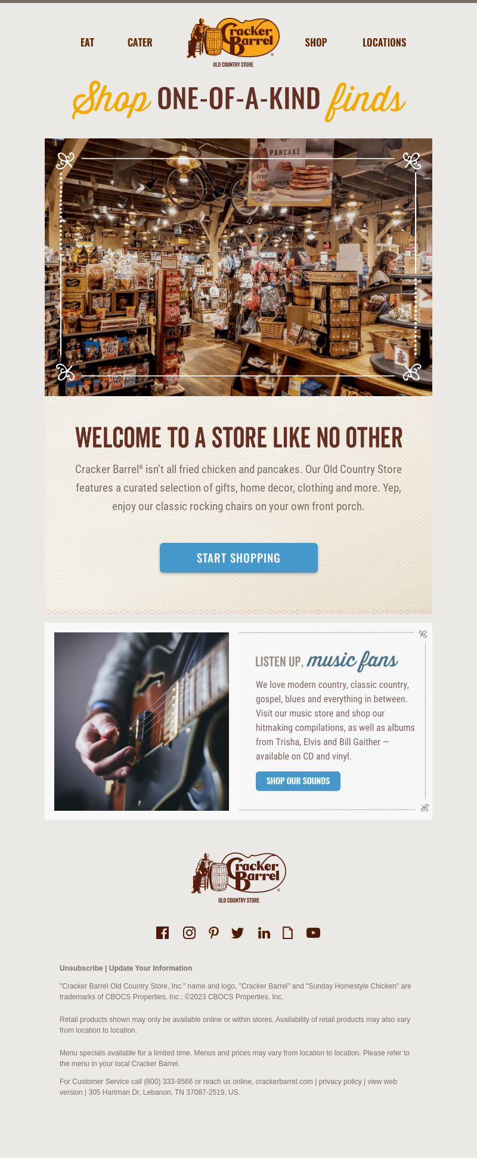Click the guitar player photo
The image size is (477, 1158).
(x=141, y=721)
